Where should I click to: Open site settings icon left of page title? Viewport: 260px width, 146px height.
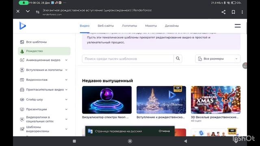point(38,12)
